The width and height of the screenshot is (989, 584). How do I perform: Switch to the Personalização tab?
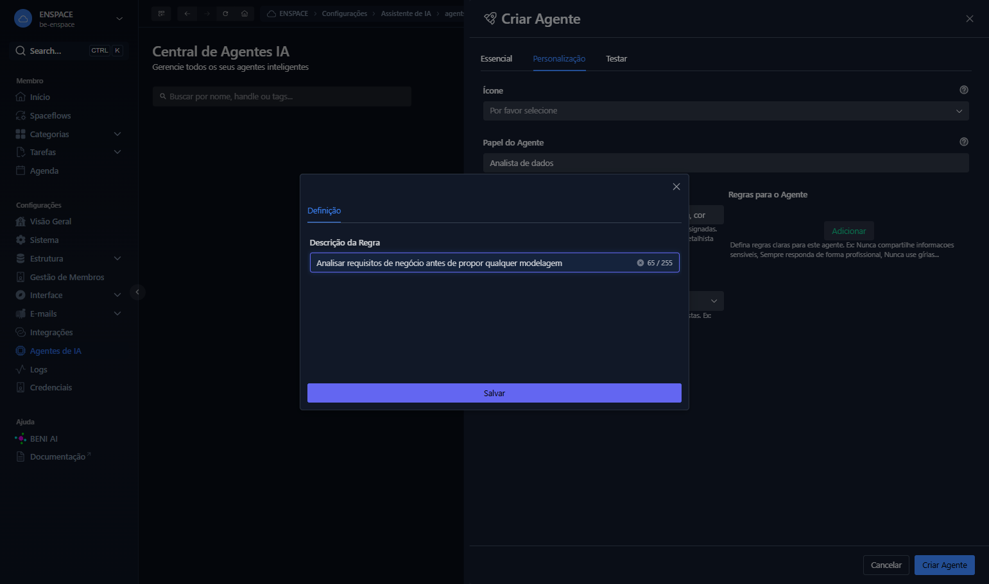559,58
